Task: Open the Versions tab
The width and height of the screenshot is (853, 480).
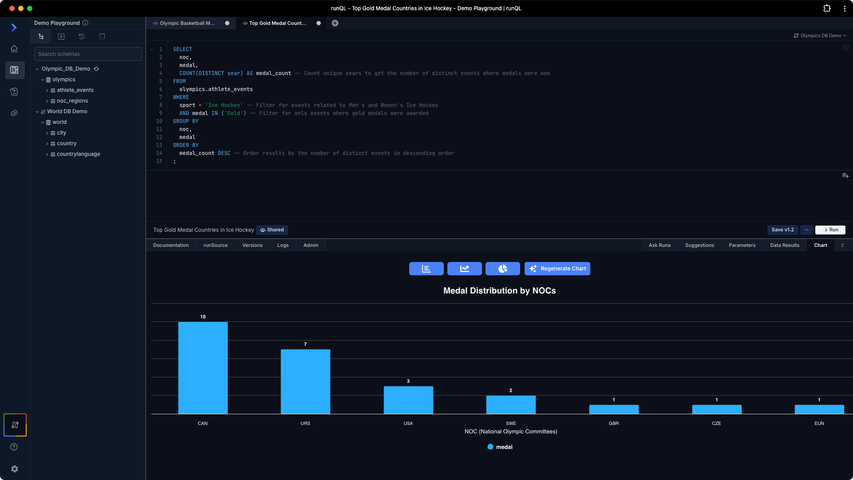Action: tap(253, 245)
